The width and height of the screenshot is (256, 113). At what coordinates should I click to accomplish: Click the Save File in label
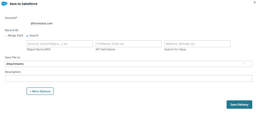13,57
